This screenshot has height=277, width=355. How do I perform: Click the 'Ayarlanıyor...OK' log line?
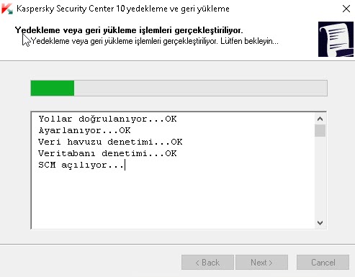click(84, 130)
